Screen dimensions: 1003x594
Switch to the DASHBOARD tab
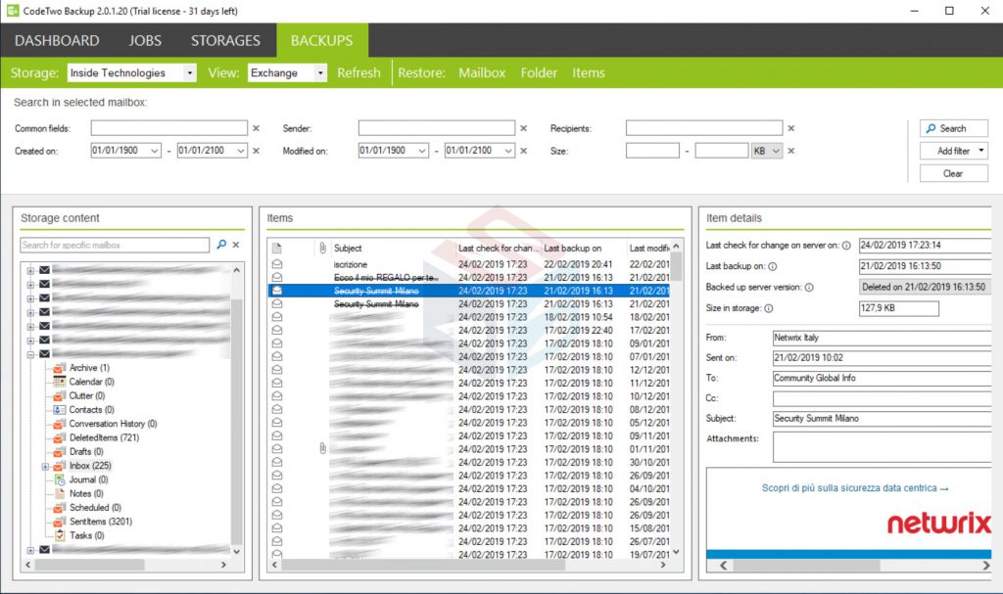(57, 41)
